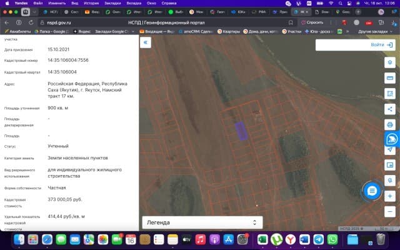Image resolution: width=400 pixels, height=250 pixels.
Task: Zoom in with the plus button
Action: (x=390, y=196)
